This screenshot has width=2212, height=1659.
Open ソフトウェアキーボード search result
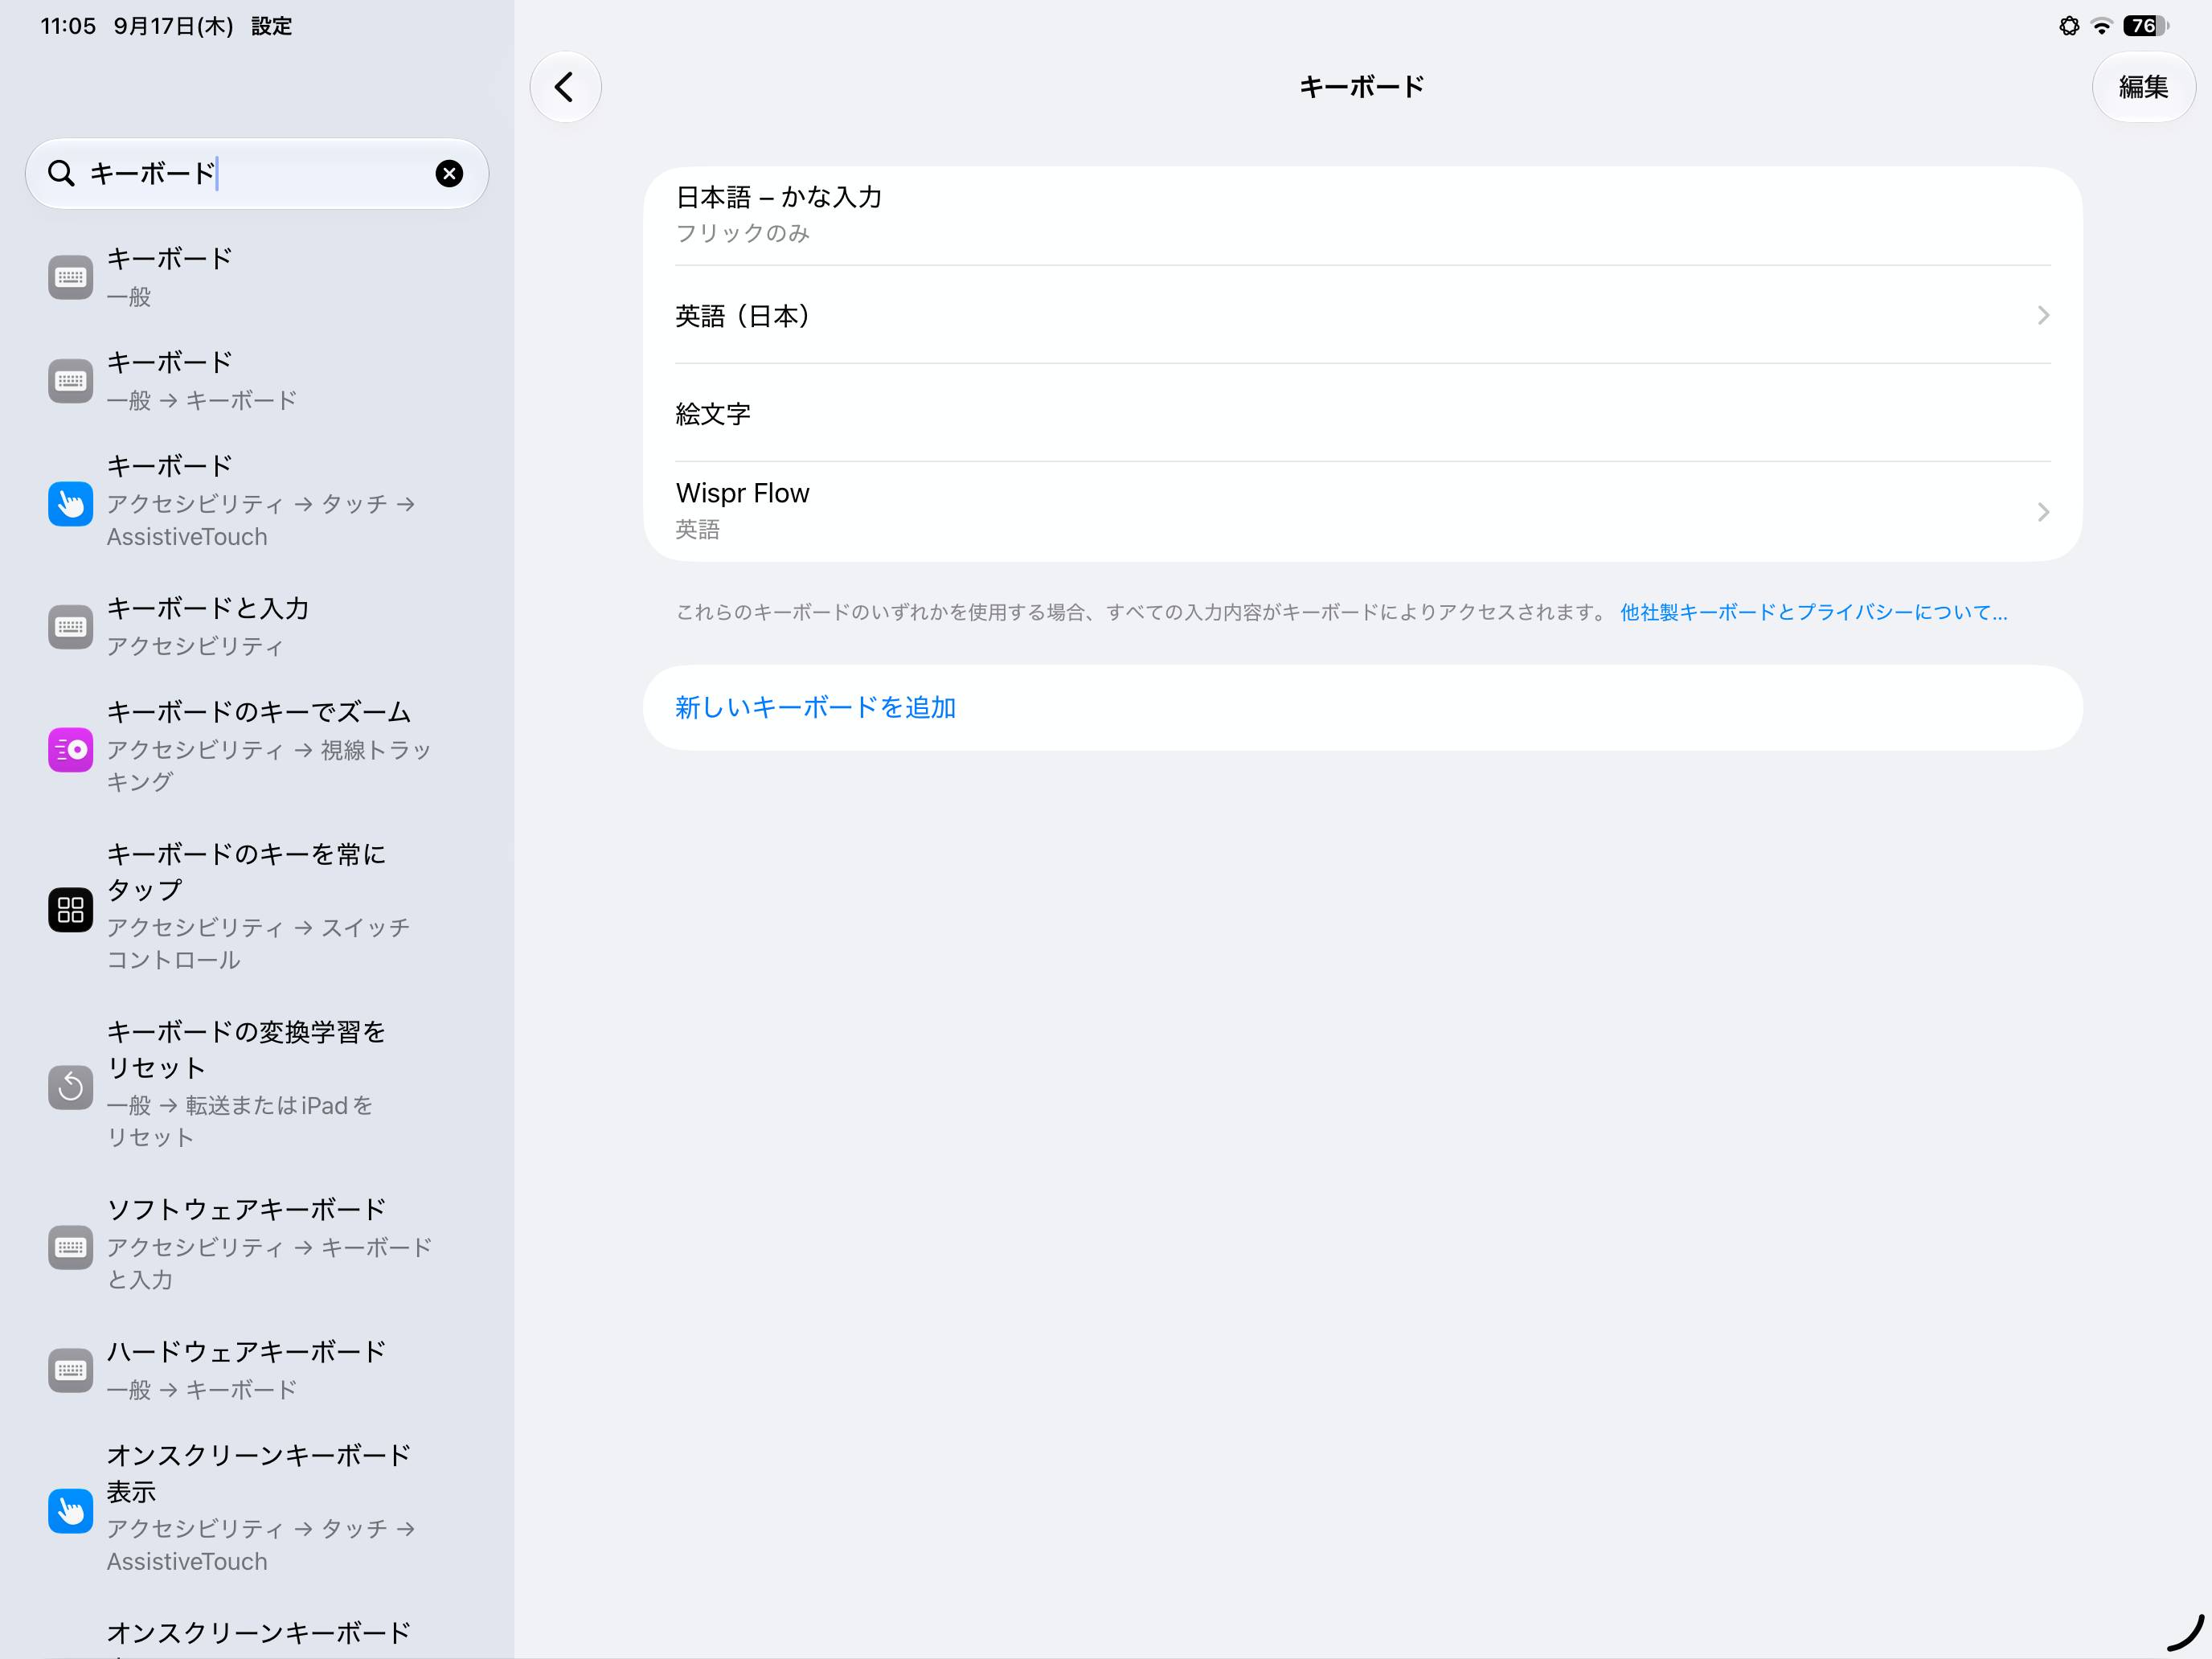(x=257, y=1245)
